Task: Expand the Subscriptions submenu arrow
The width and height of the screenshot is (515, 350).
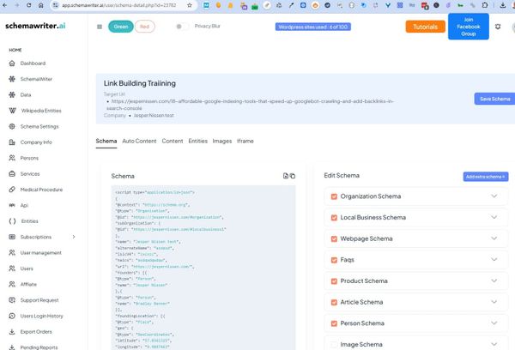Action: (74, 237)
